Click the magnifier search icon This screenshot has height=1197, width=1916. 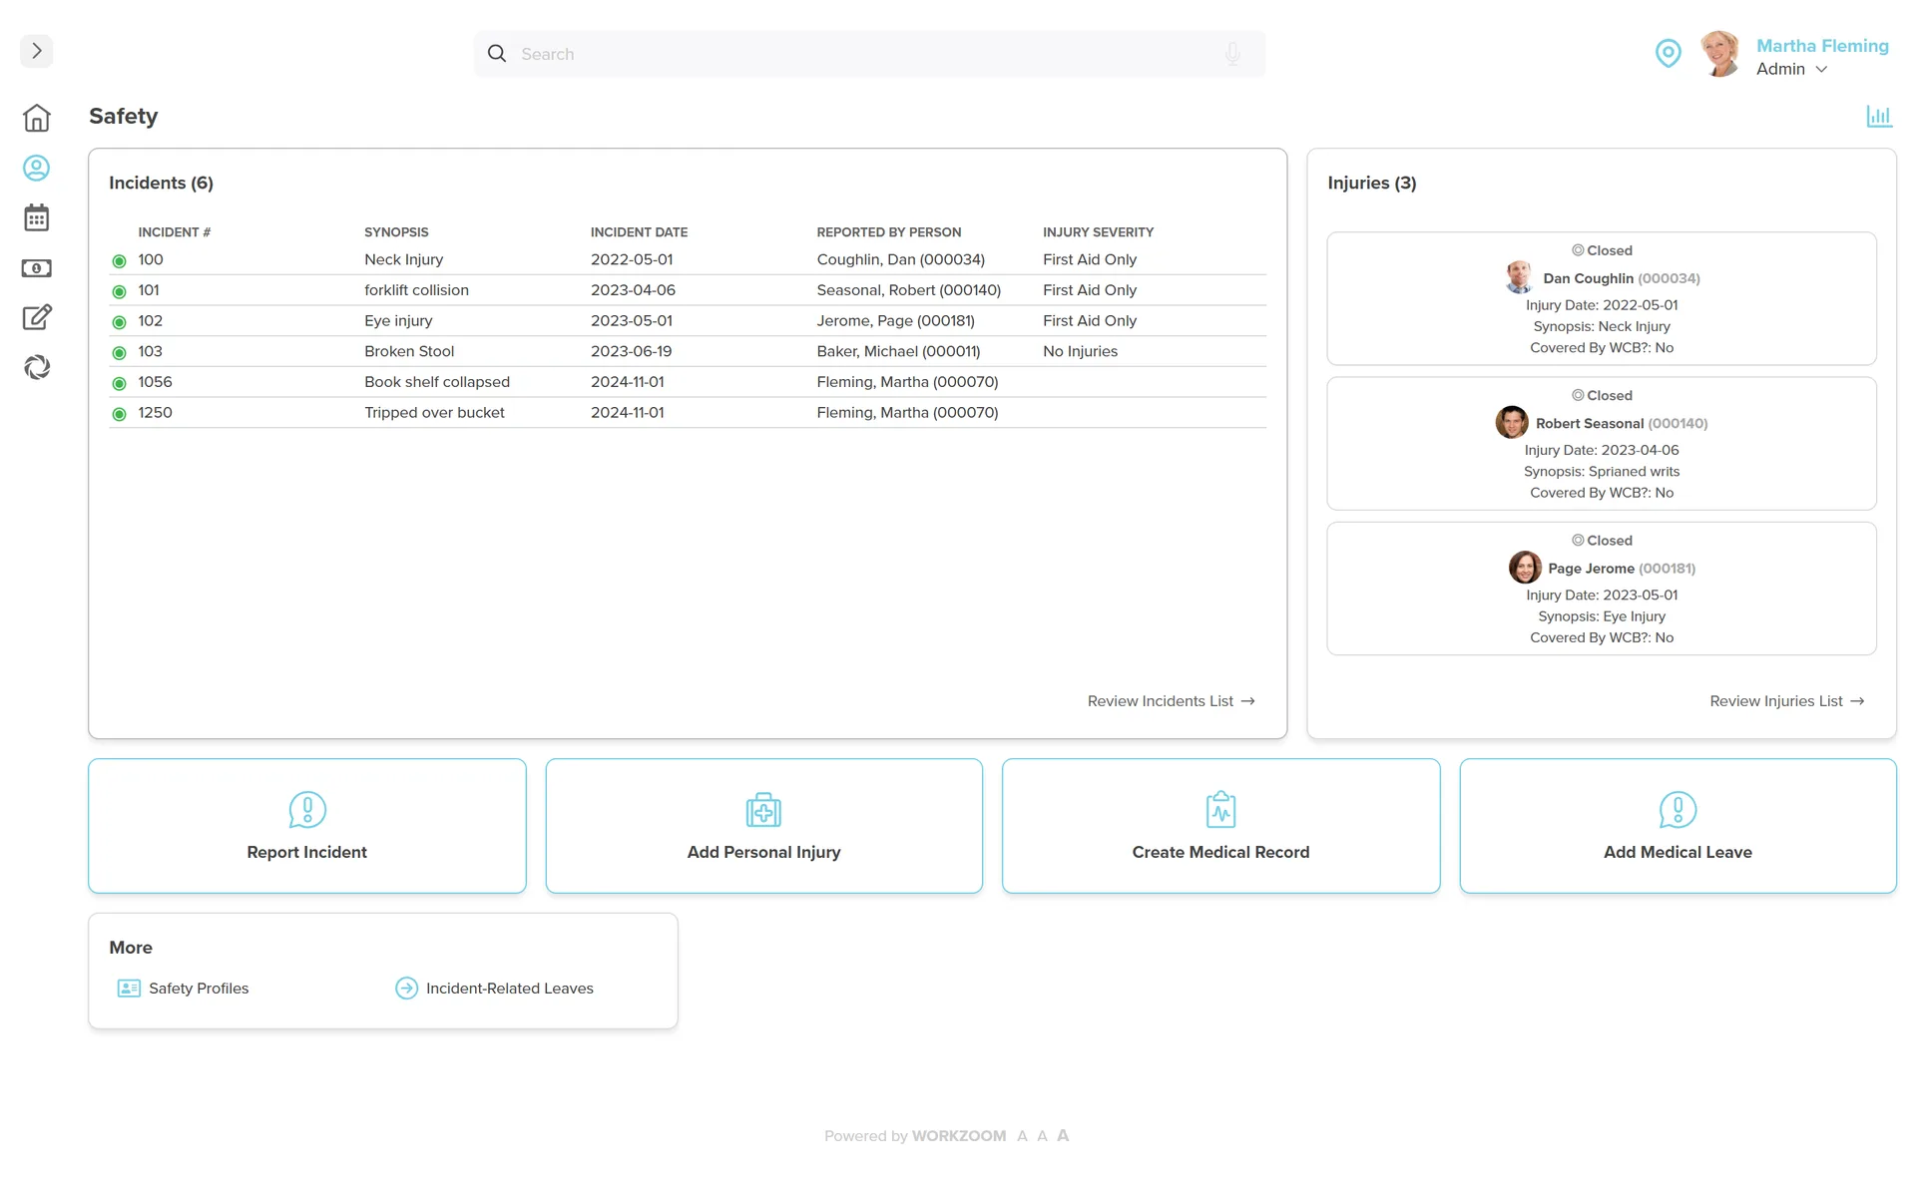tap(497, 54)
